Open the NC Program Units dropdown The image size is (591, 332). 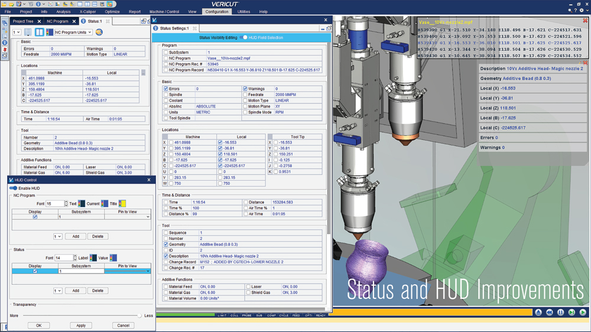(x=73, y=32)
